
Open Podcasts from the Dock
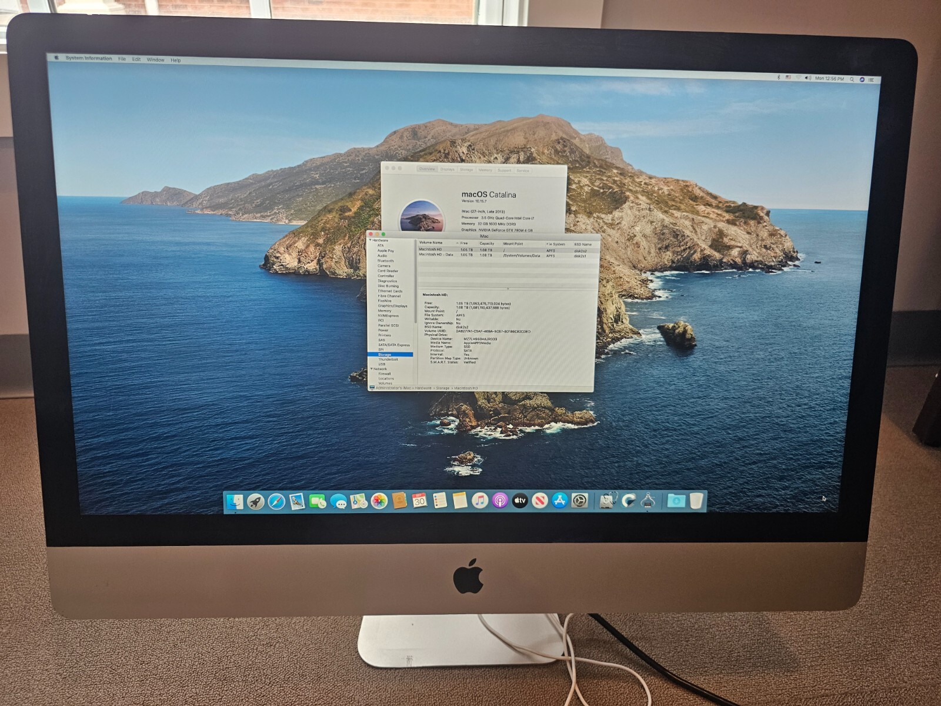point(500,500)
